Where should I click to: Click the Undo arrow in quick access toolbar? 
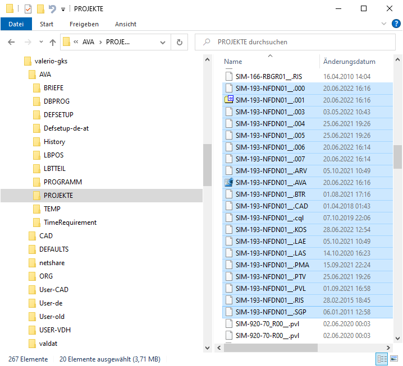(52, 9)
